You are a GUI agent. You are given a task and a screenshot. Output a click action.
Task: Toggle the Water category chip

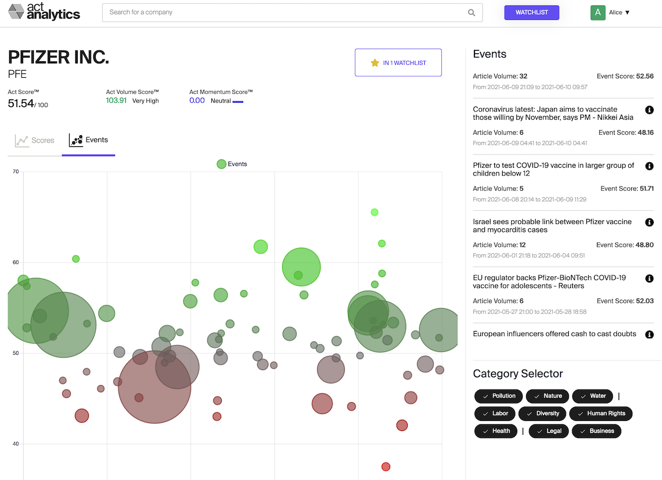[x=592, y=396]
